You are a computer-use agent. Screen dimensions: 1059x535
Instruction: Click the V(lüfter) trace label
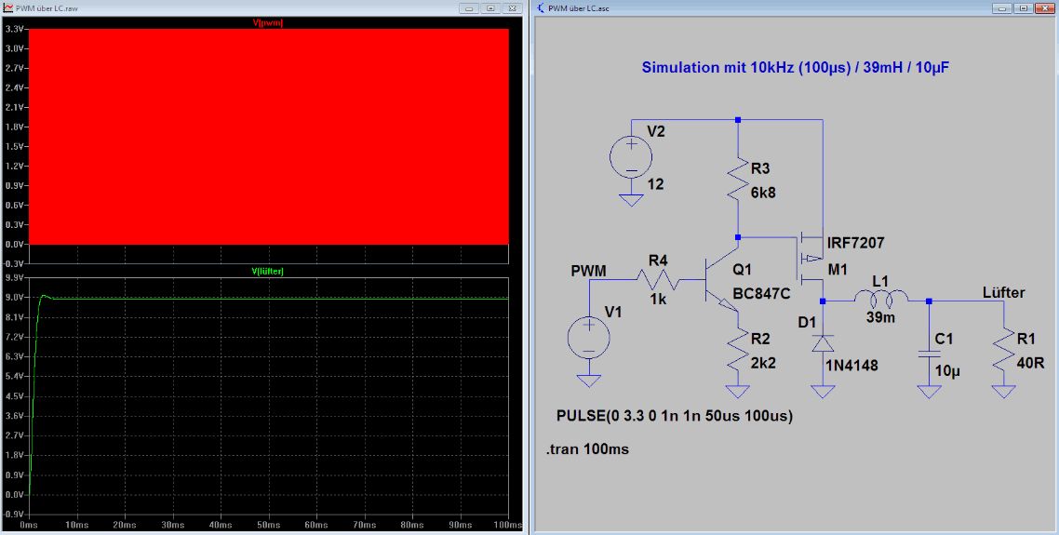coord(267,271)
